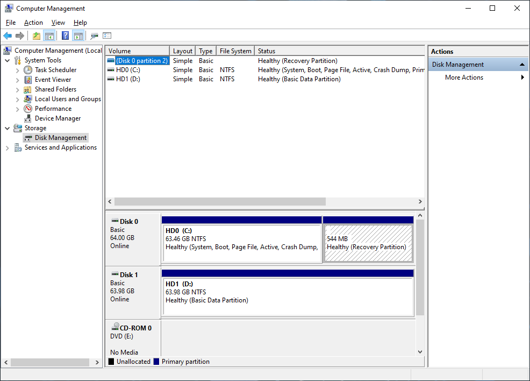Click the Storage node icon
Image resolution: width=530 pixels, height=381 pixels.
tap(18, 128)
